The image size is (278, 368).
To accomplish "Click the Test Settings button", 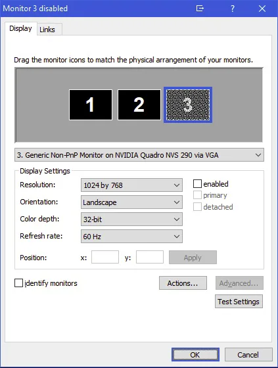I will pyautogui.click(x=239, y=302).
